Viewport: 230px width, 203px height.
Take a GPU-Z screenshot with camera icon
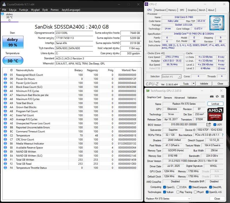pos(212,97)
